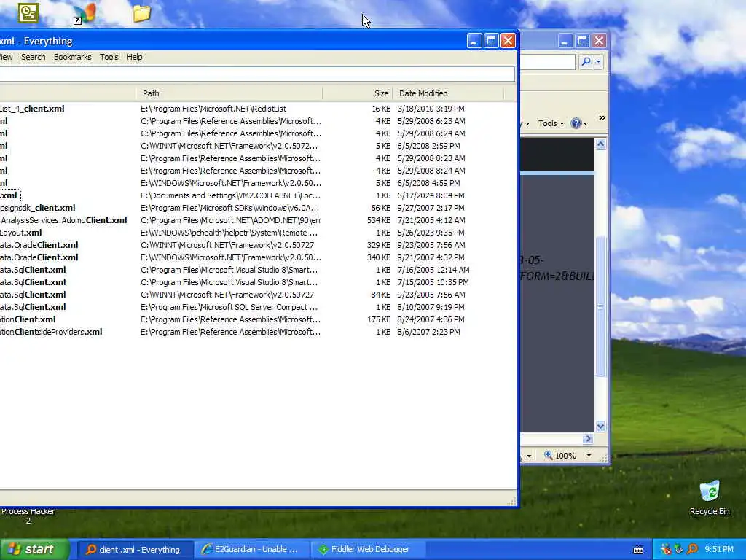Select the SqlClient.xml 84 KB row

click(257, 295)
